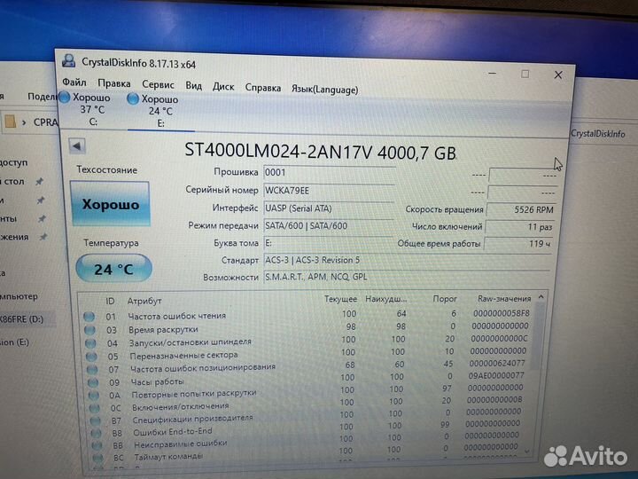Click the Порог column header

(445, 299)
